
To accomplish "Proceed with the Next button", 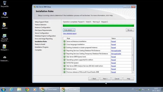I will tap(105, 79).
